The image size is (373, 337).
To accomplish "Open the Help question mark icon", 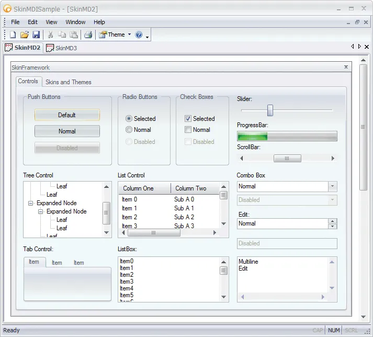I will tap(139, 35).
